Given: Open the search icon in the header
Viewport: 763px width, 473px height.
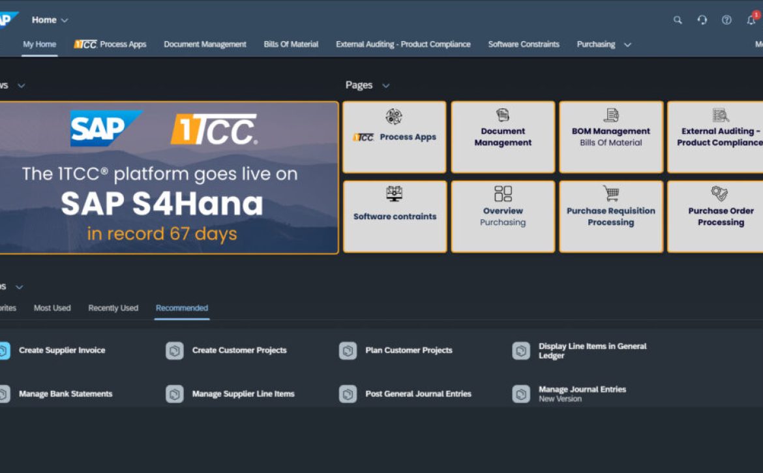Looking at the screenshot, I should click(678, 20).
